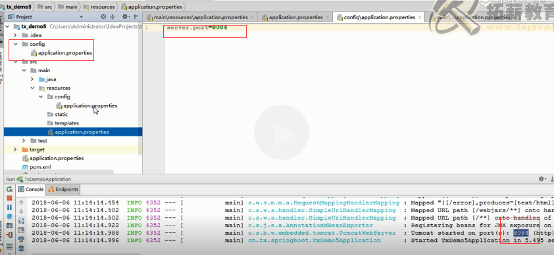Screen dimensions: 554x255
Task: Click the server.port=8084 line in editor
Action: coord(197,28)
